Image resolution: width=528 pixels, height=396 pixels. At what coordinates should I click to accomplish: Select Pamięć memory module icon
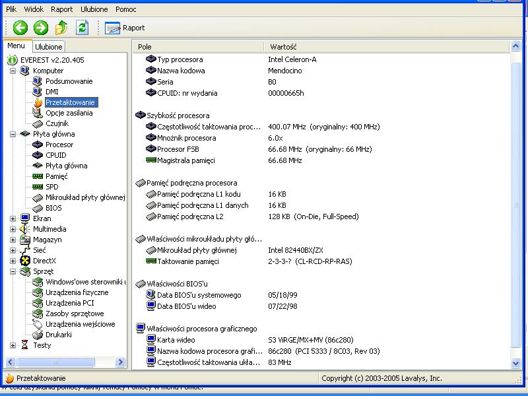point(38,176)
